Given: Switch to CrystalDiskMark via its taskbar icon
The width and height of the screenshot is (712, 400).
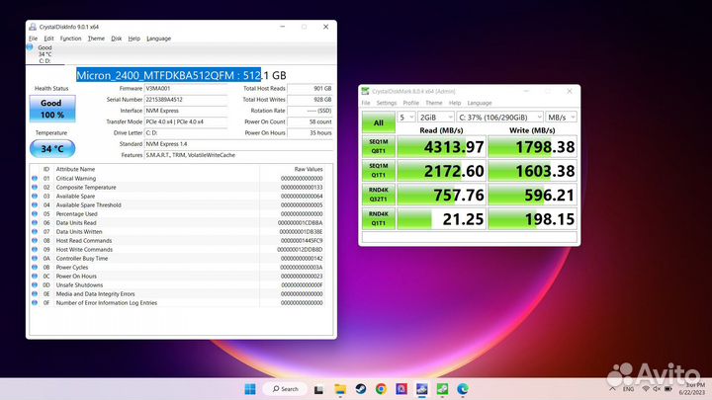Looking at the screenshot, I should (442, 389).
